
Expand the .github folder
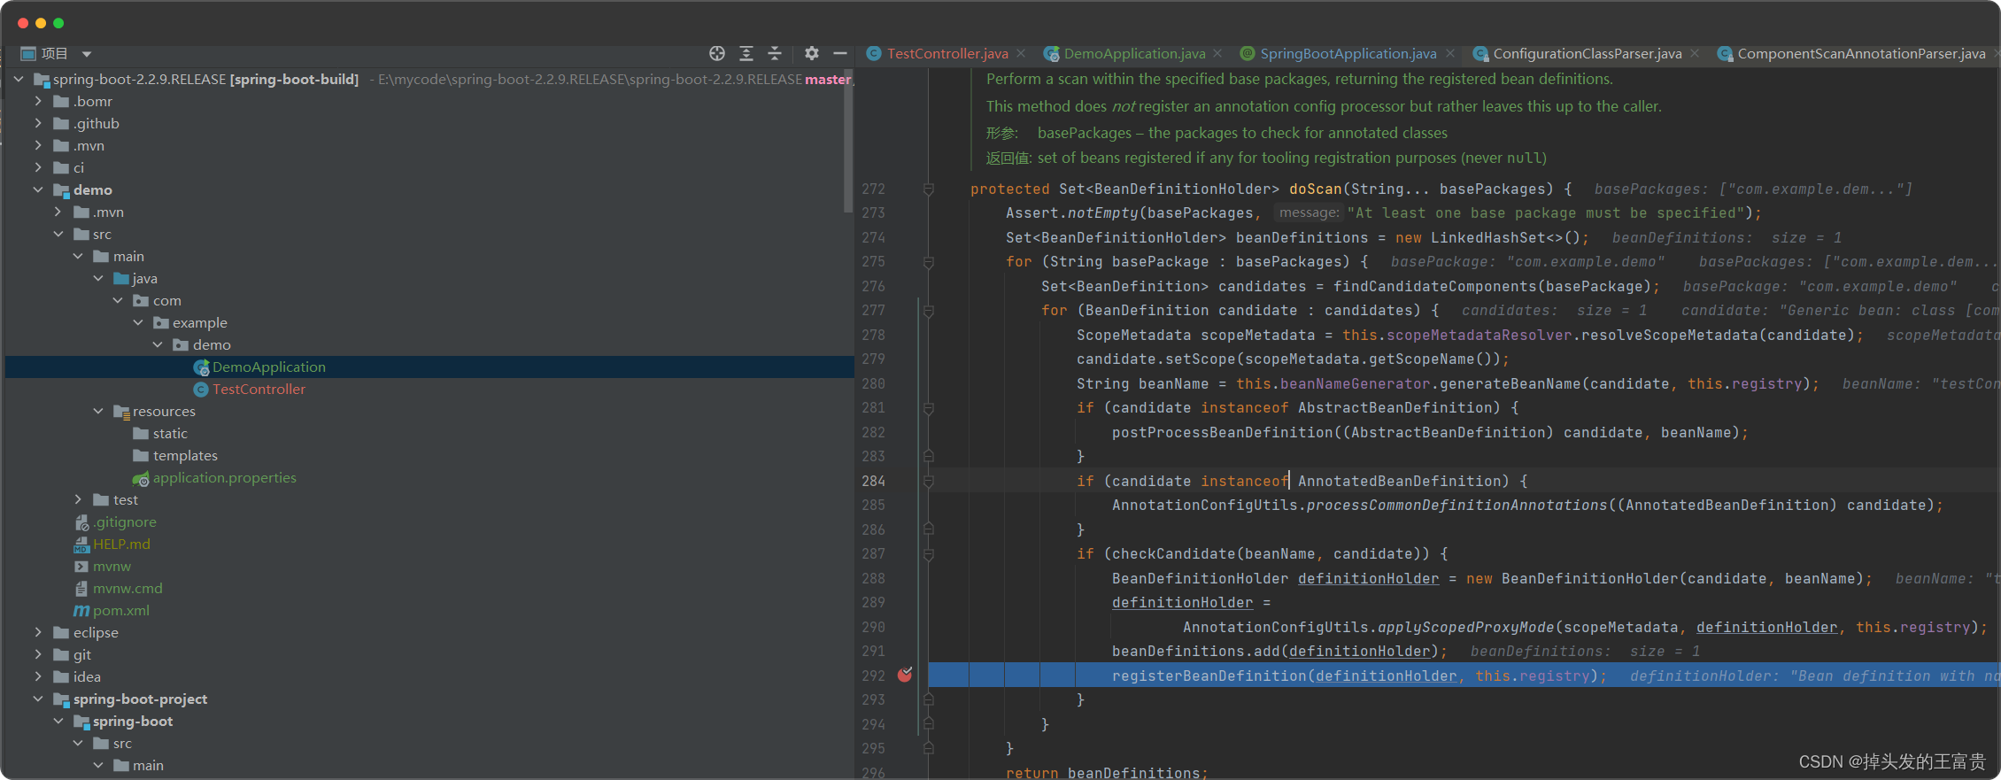coord(38,124)
